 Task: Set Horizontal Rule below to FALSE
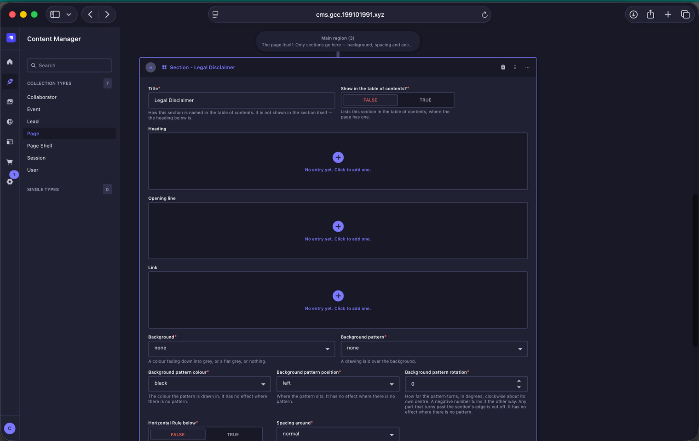[178, 435]
